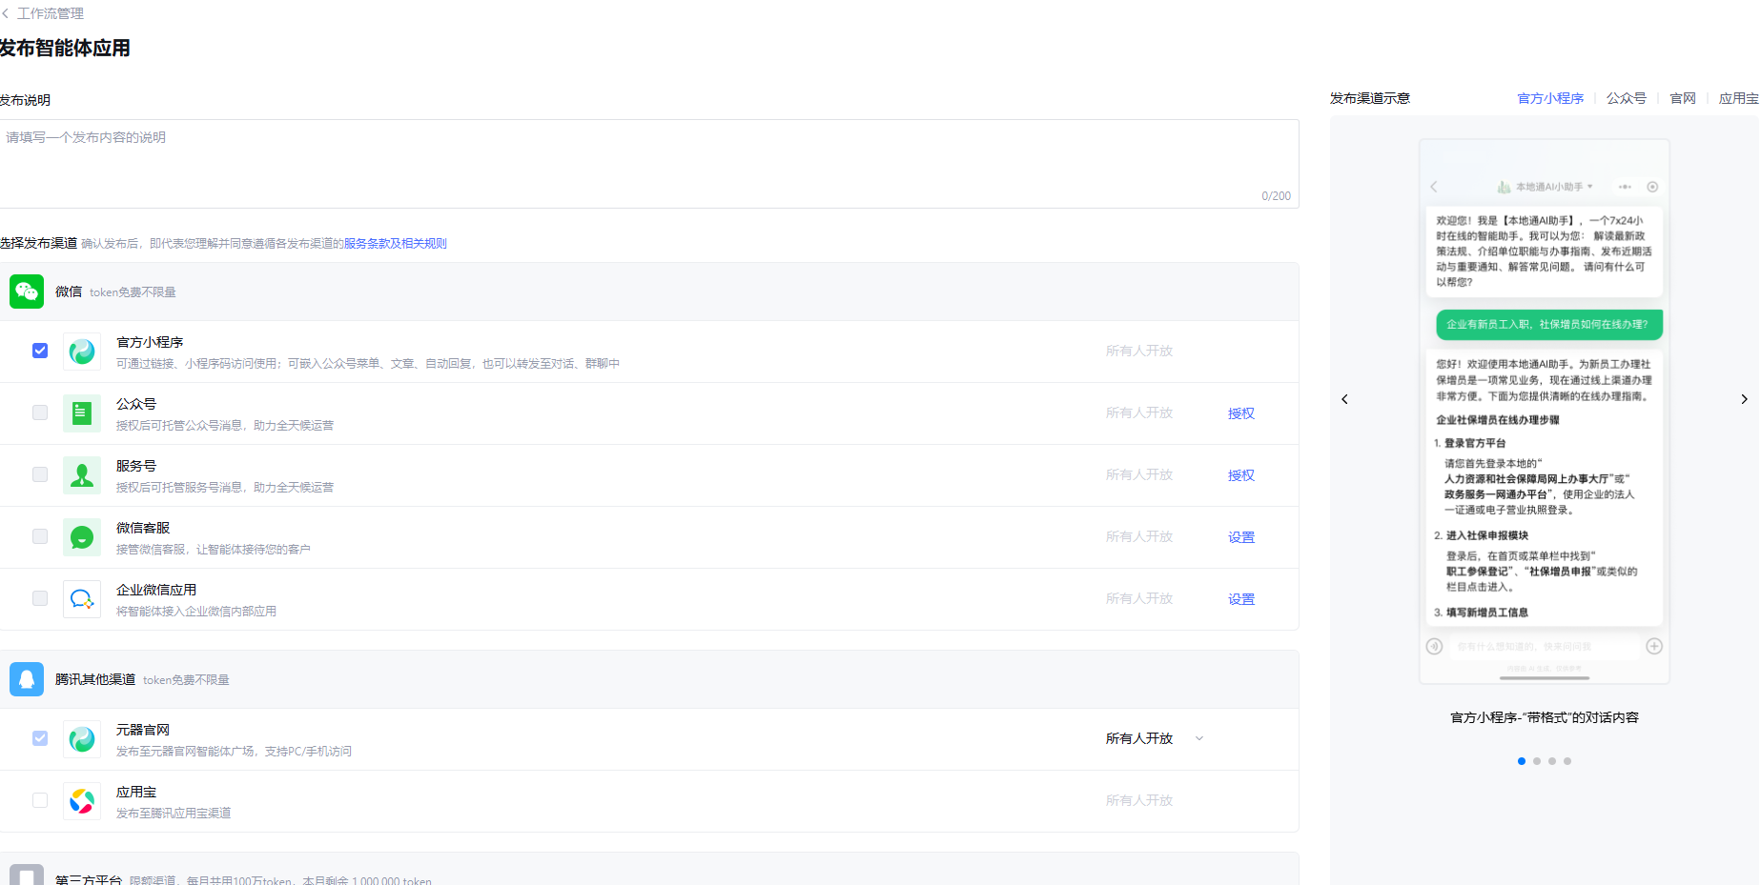Click the three-dot menu in phone preview
The width and height of the screenshot is (1761, 885).
[1625, 187]
